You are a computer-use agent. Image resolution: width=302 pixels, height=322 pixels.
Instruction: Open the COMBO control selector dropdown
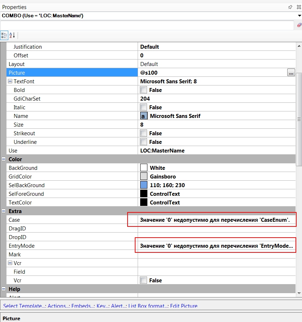299,16
